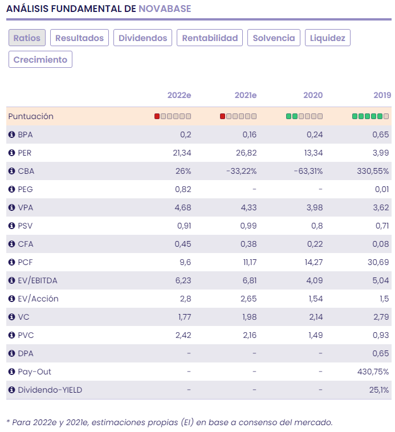This screenshot has width=395, height=432.
Task: Click the info icon next to CBA
Action: click(x=11, y=171)
